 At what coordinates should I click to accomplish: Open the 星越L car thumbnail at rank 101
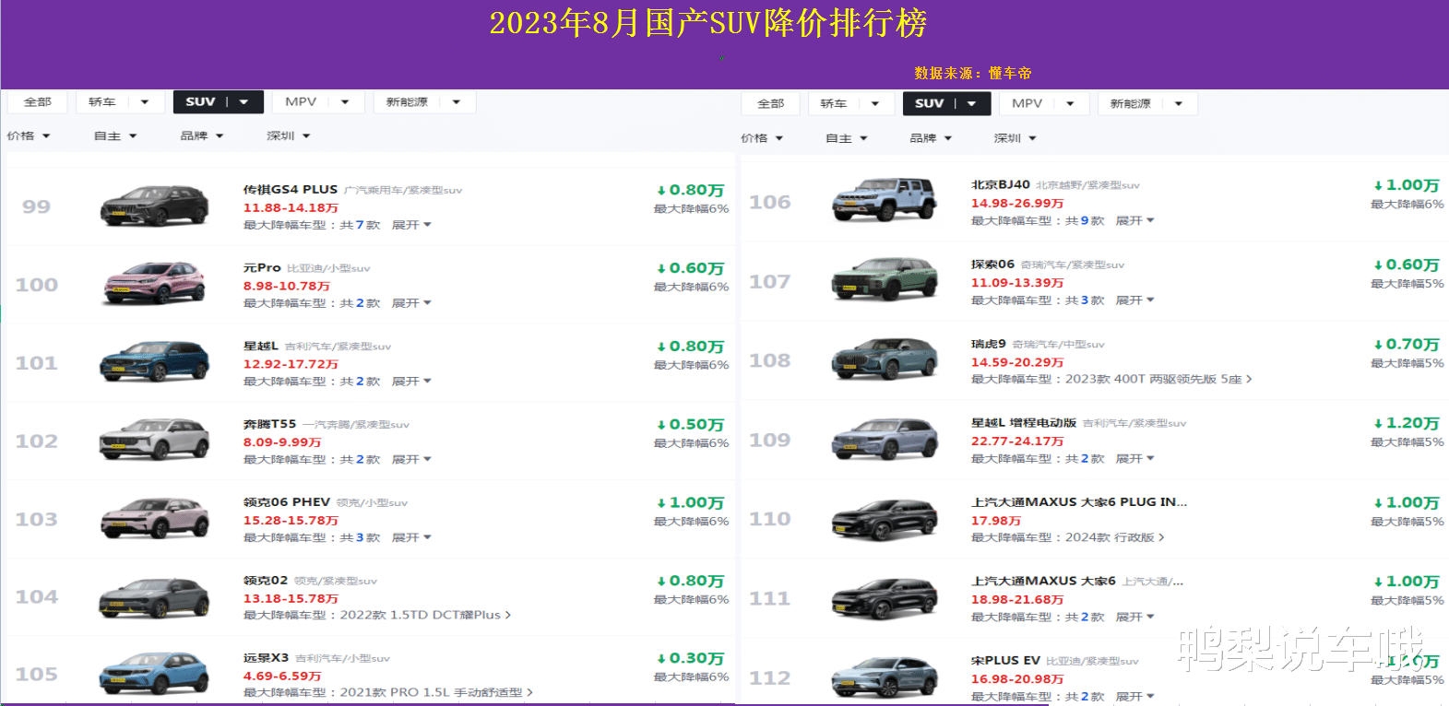[x=154, y=362]
